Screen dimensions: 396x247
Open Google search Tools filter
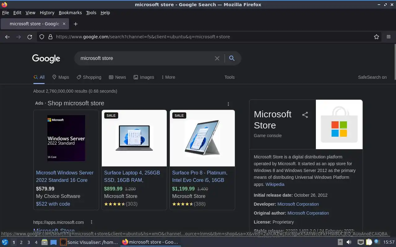(x=230, y=77)
